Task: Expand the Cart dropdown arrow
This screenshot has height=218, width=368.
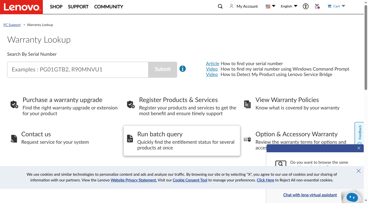Action: 343,6
